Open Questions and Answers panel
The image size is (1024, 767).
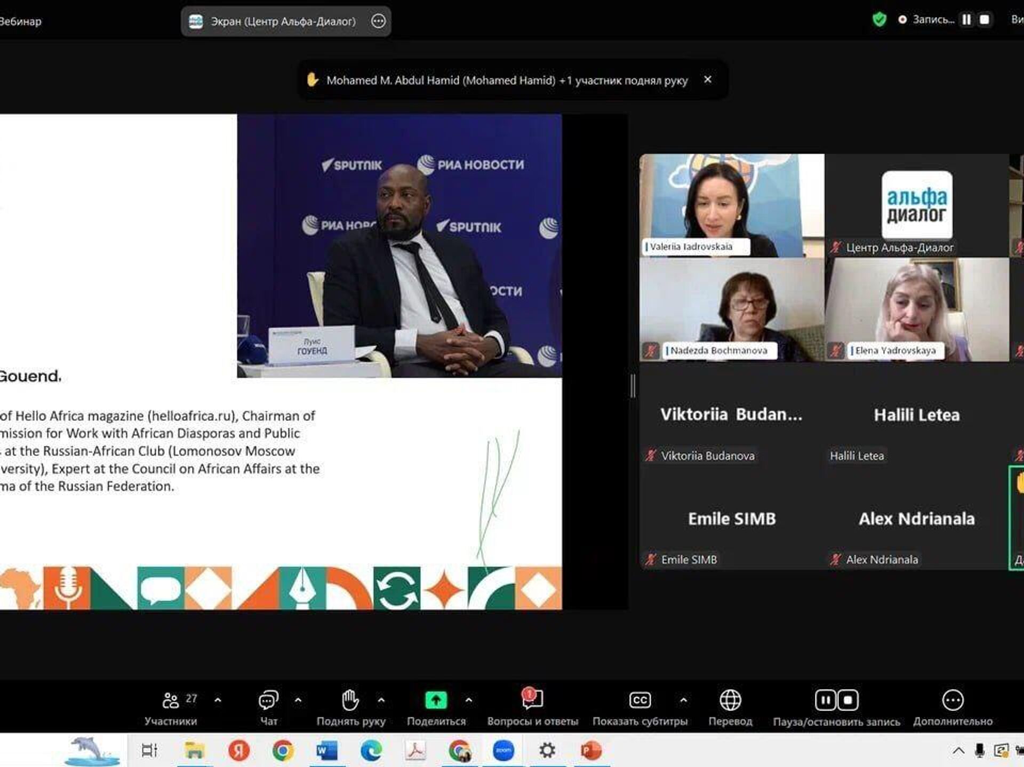coord(532,699)
